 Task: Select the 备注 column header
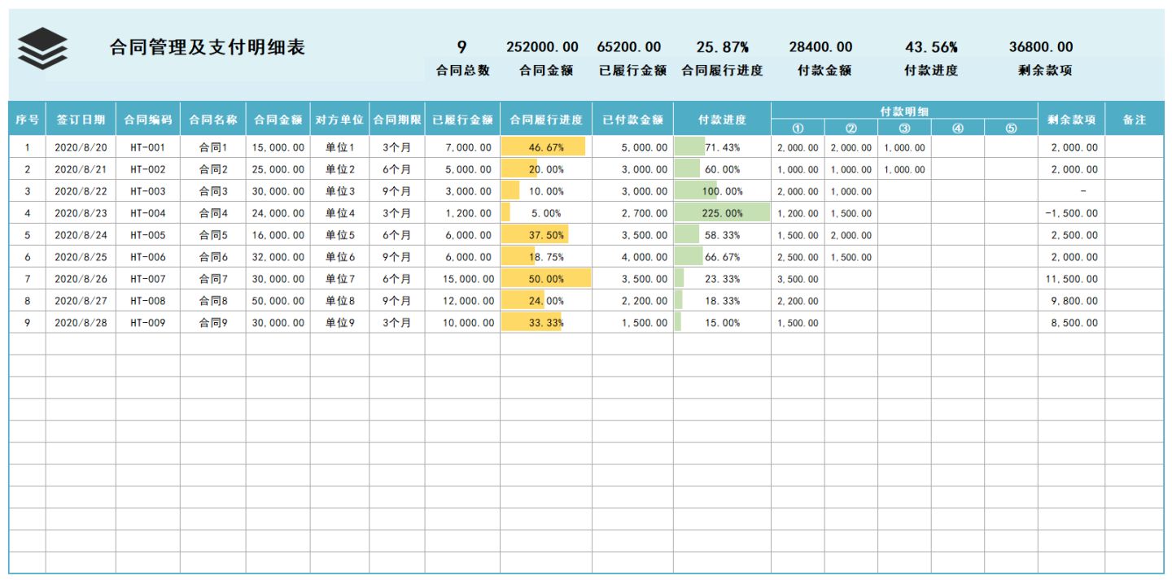[x=1134, y=120]
